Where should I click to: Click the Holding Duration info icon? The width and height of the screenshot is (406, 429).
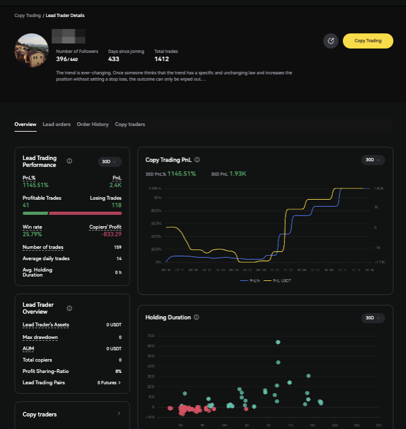[x=196, y=317]
